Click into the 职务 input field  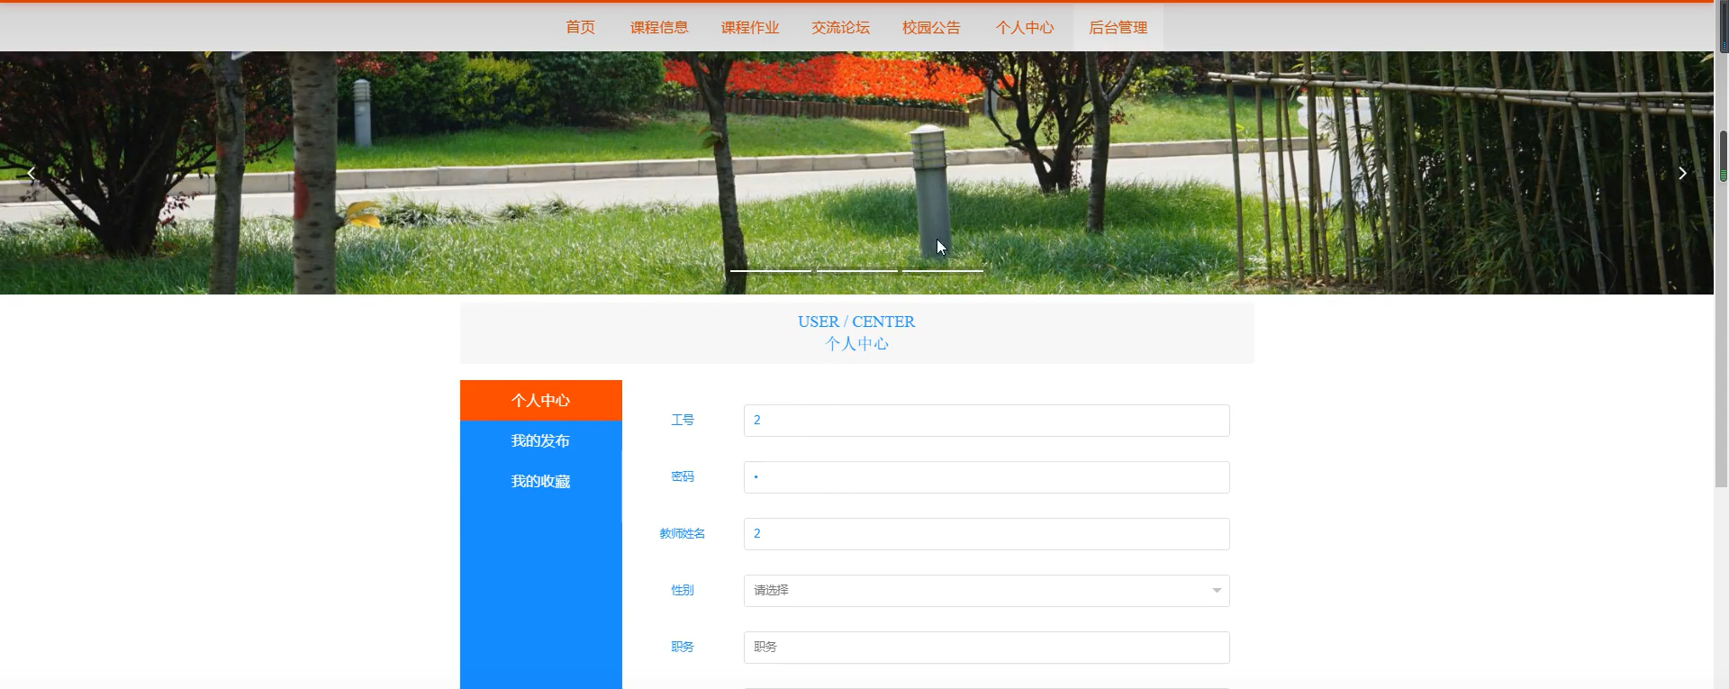(x=986, y=648)
